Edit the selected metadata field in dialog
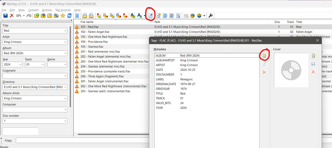 264,64
